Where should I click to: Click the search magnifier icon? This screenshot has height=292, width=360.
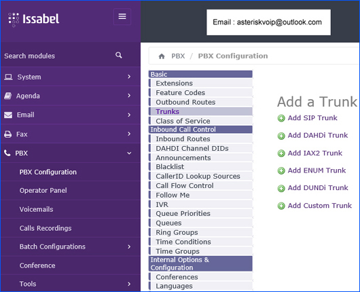[x=119, y=55]
